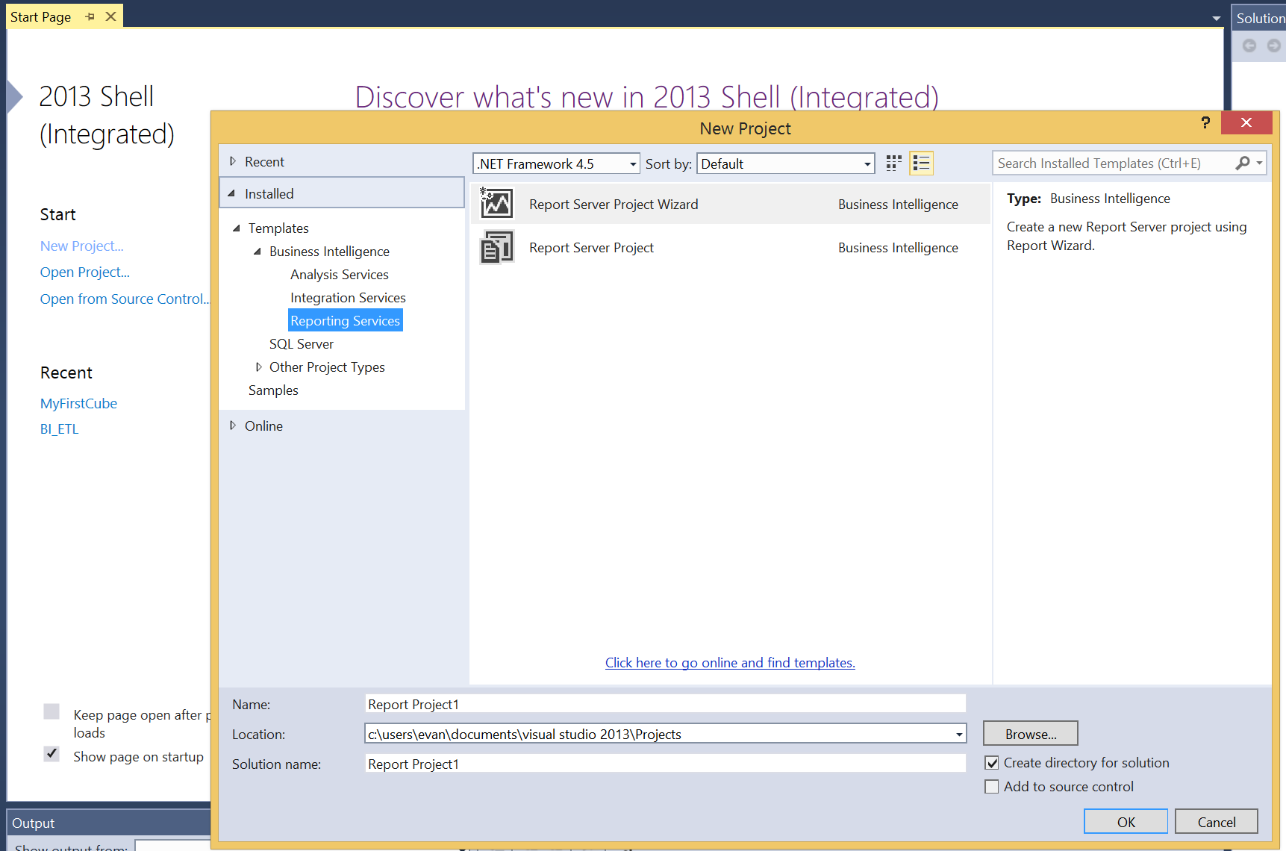Expand Other Project Types node
1286x851 pixels.
pyautogui.click(x=258, y=367)
